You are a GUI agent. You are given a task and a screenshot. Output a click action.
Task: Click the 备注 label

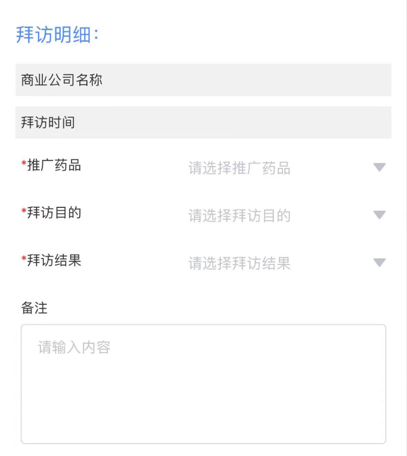point(34,308)
